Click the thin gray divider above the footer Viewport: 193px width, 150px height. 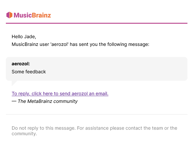coord(97,114)
